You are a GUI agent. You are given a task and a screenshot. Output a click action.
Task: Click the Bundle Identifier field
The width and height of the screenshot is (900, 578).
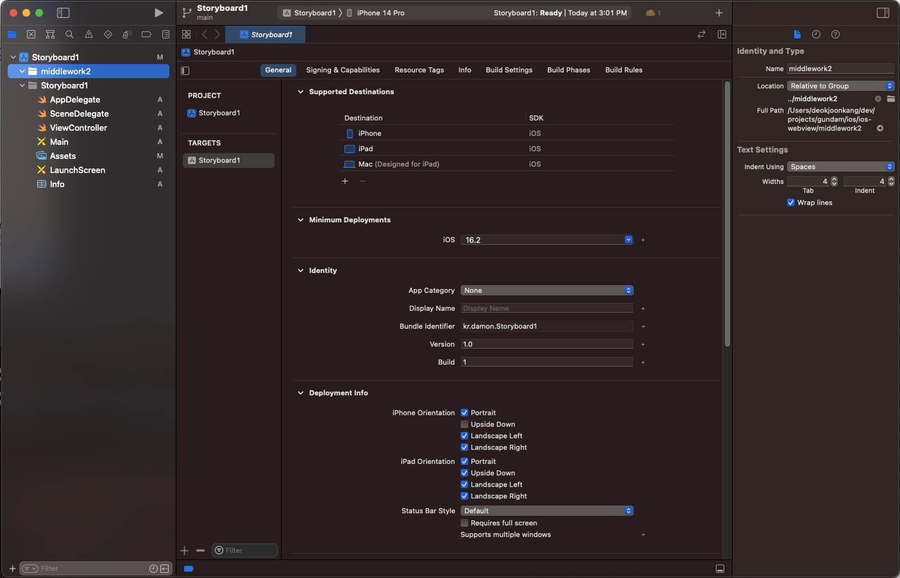click(547, 326)
